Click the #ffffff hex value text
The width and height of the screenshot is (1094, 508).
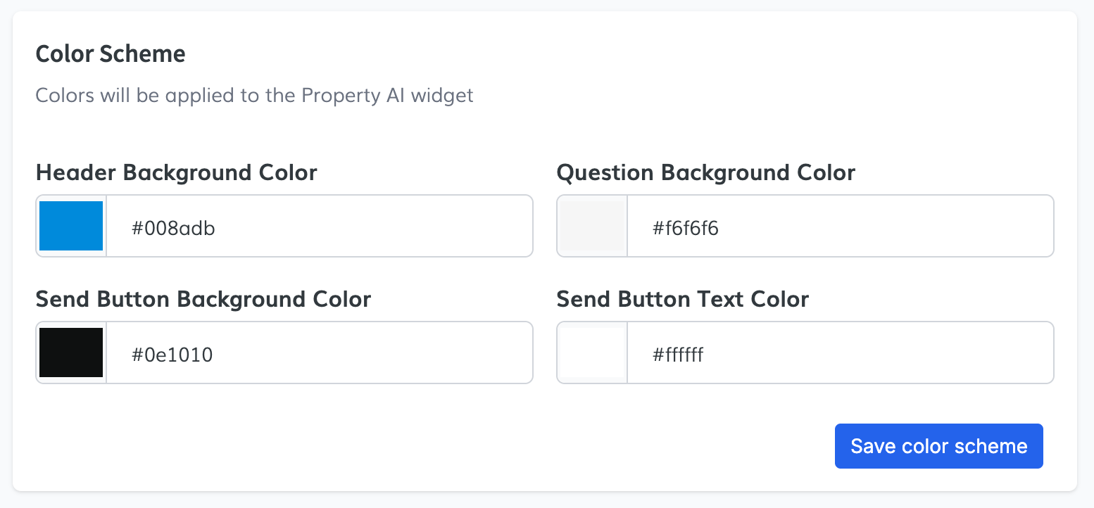pos(677,353)
